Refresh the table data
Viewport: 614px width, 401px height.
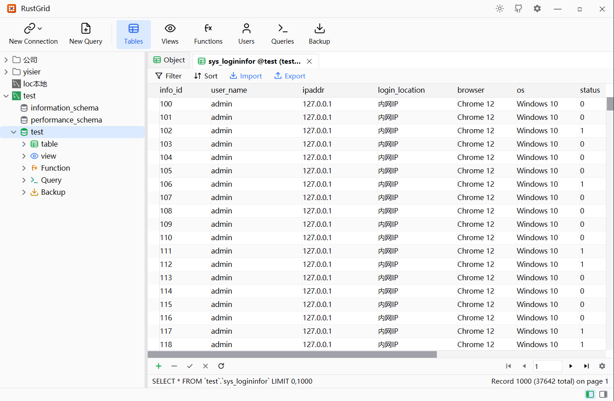(x=221, y=366)
